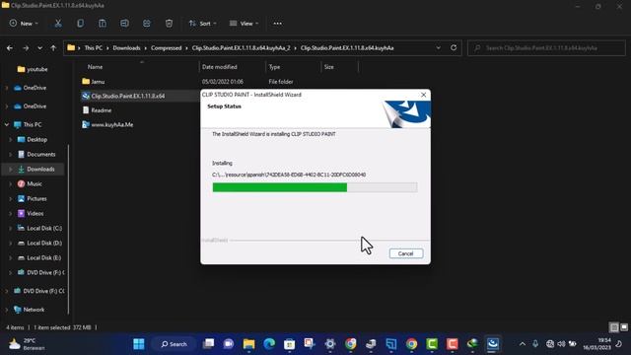Open the youtube folder in sidebar

point(33,69)
